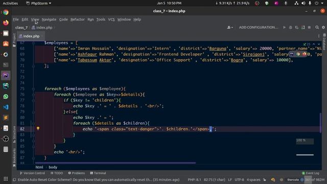Open system power menu arrow
The image size is (327, 184).
pos(323,3)
